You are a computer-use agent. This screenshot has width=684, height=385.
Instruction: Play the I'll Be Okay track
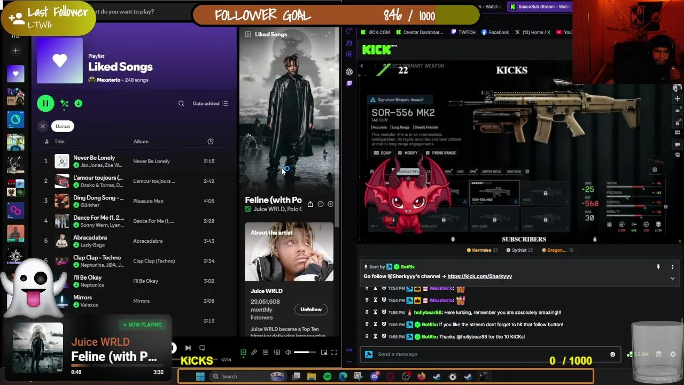tap(134, 281)
